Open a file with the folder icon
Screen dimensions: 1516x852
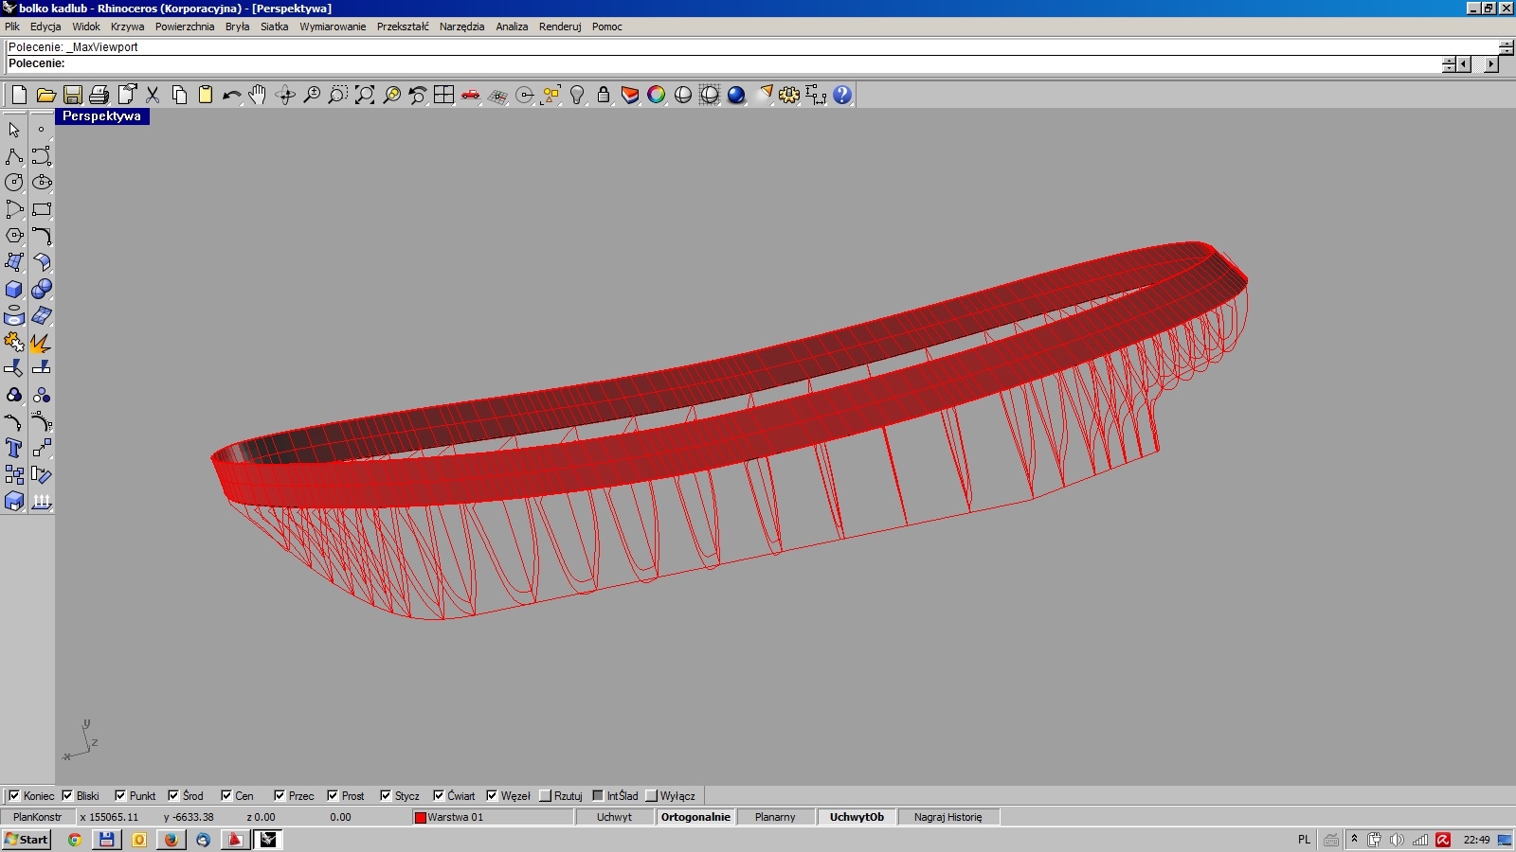(x=45, y=95)
